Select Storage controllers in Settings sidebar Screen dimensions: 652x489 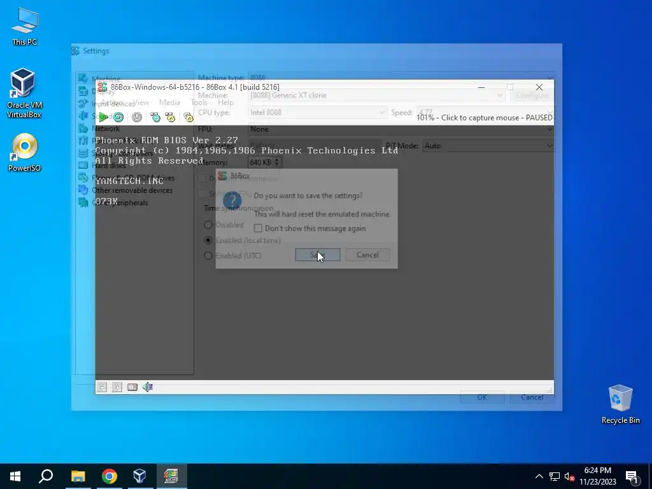pos(122,153)
